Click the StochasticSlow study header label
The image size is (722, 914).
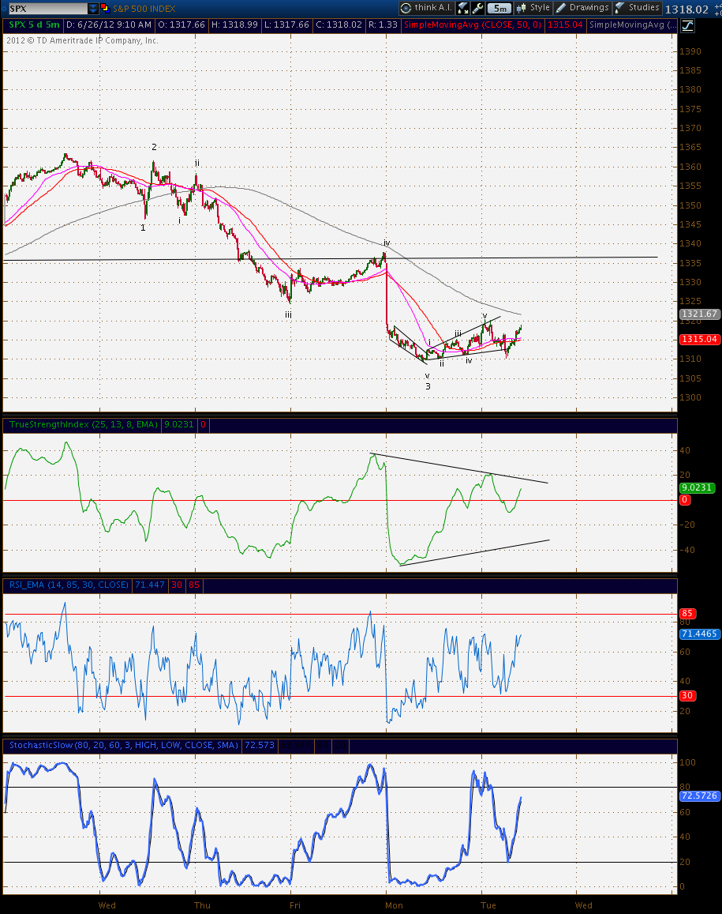(123, 745)
